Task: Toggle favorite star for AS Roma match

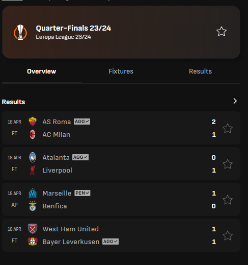Action: (x=228, y=128)
